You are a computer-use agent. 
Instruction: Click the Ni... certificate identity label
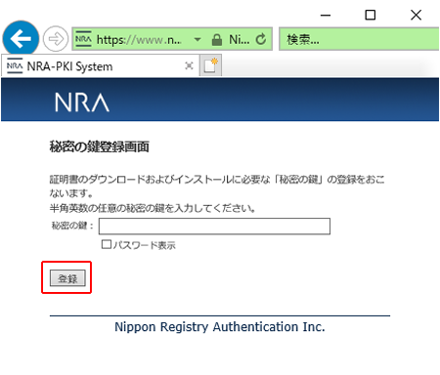point(240,40)
